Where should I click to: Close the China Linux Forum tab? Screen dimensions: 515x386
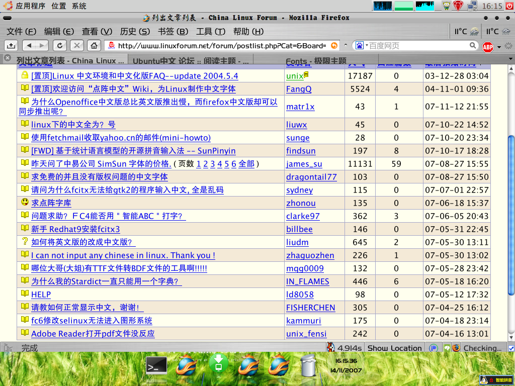click(7, 58)
